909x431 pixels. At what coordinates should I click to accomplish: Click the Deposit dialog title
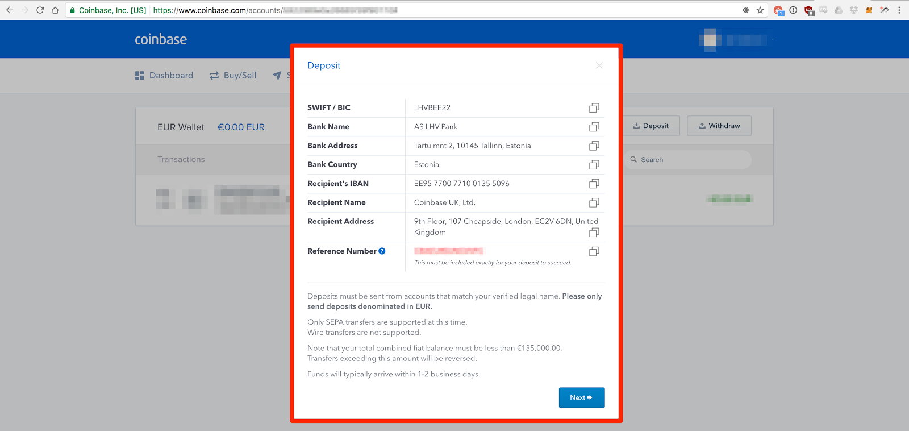coord(324,65)
